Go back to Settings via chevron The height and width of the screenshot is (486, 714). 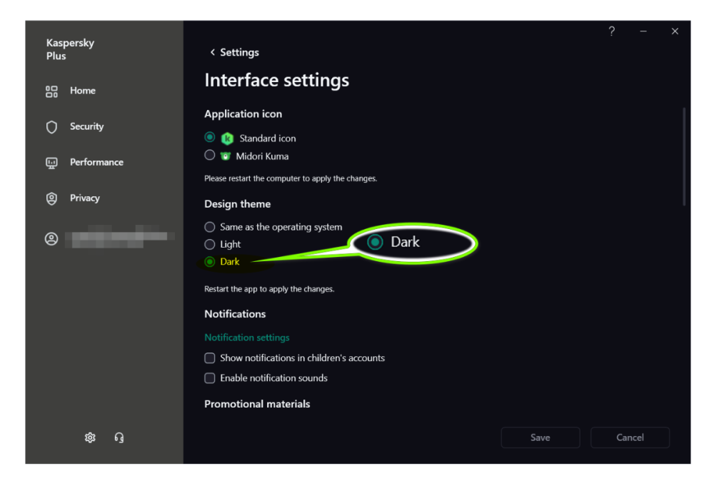pos(213,53)
